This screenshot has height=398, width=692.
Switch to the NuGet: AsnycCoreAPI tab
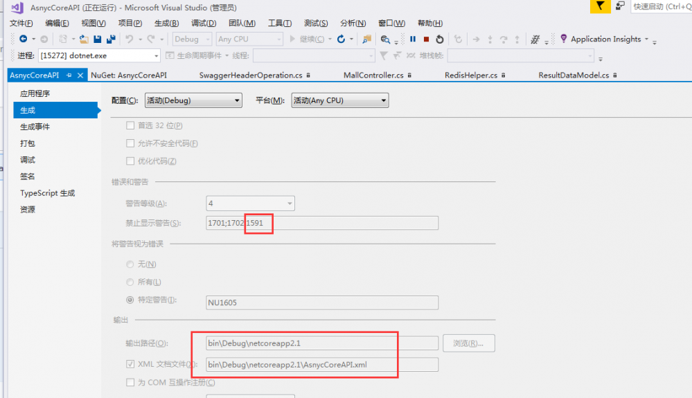[x=129, y=75]
